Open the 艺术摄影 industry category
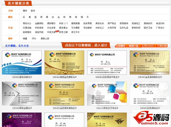Viewport: 171px width, 127px height. pyautogui.click(x=76, y=28)
